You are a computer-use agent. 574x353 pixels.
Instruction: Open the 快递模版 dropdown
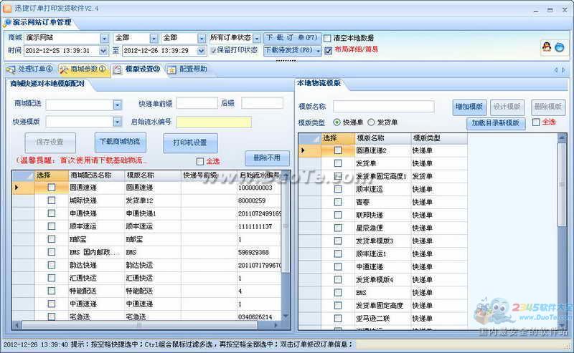117,121
